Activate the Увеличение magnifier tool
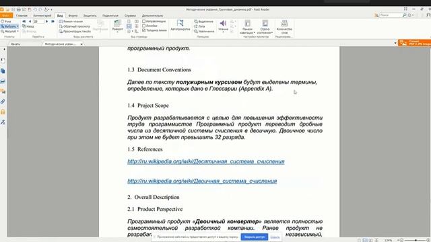The width and height of the screenshot is (431, 242). click(204, 32)
